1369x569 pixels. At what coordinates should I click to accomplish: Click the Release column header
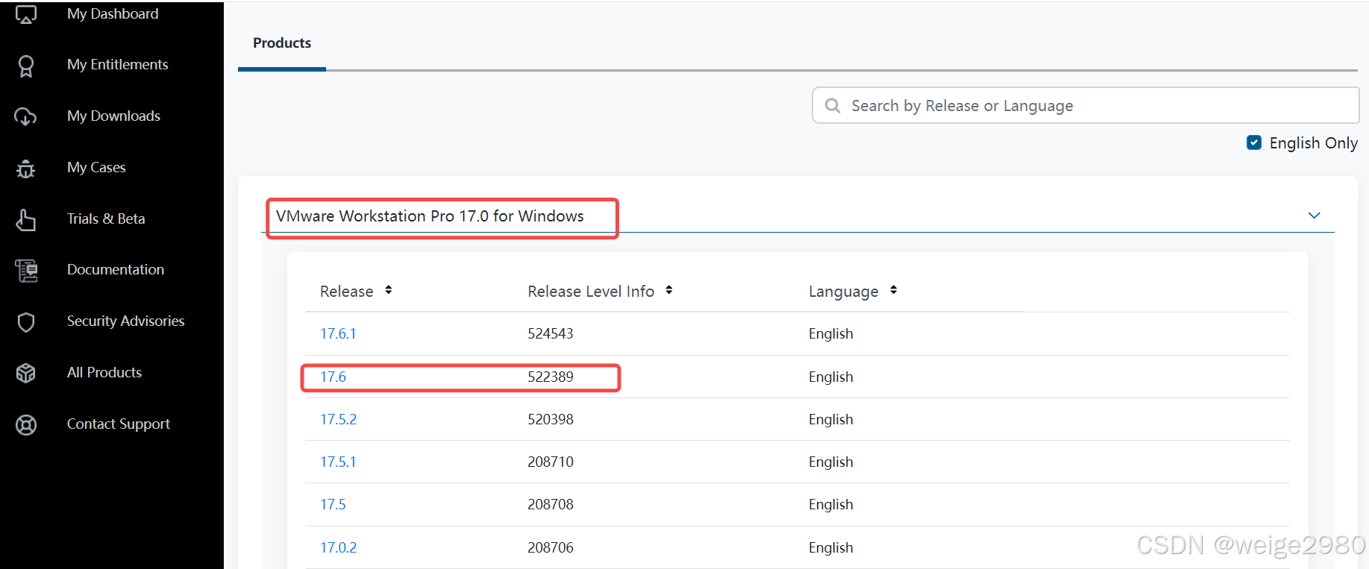pyautogui.click(x=346, y=292)
